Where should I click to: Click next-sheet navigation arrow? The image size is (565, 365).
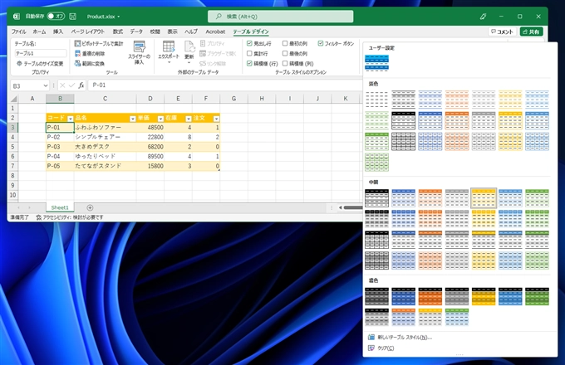coord(30,207)
